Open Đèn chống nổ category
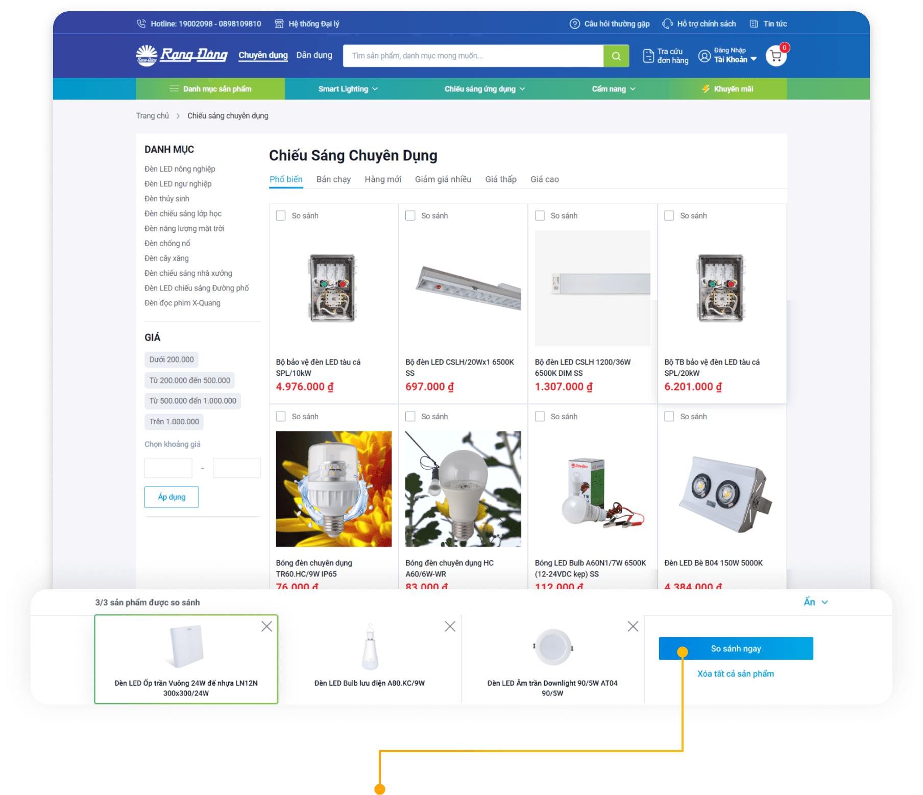Image resolution: width=923 pixels, height=795 pixels. tap(167, 244)
